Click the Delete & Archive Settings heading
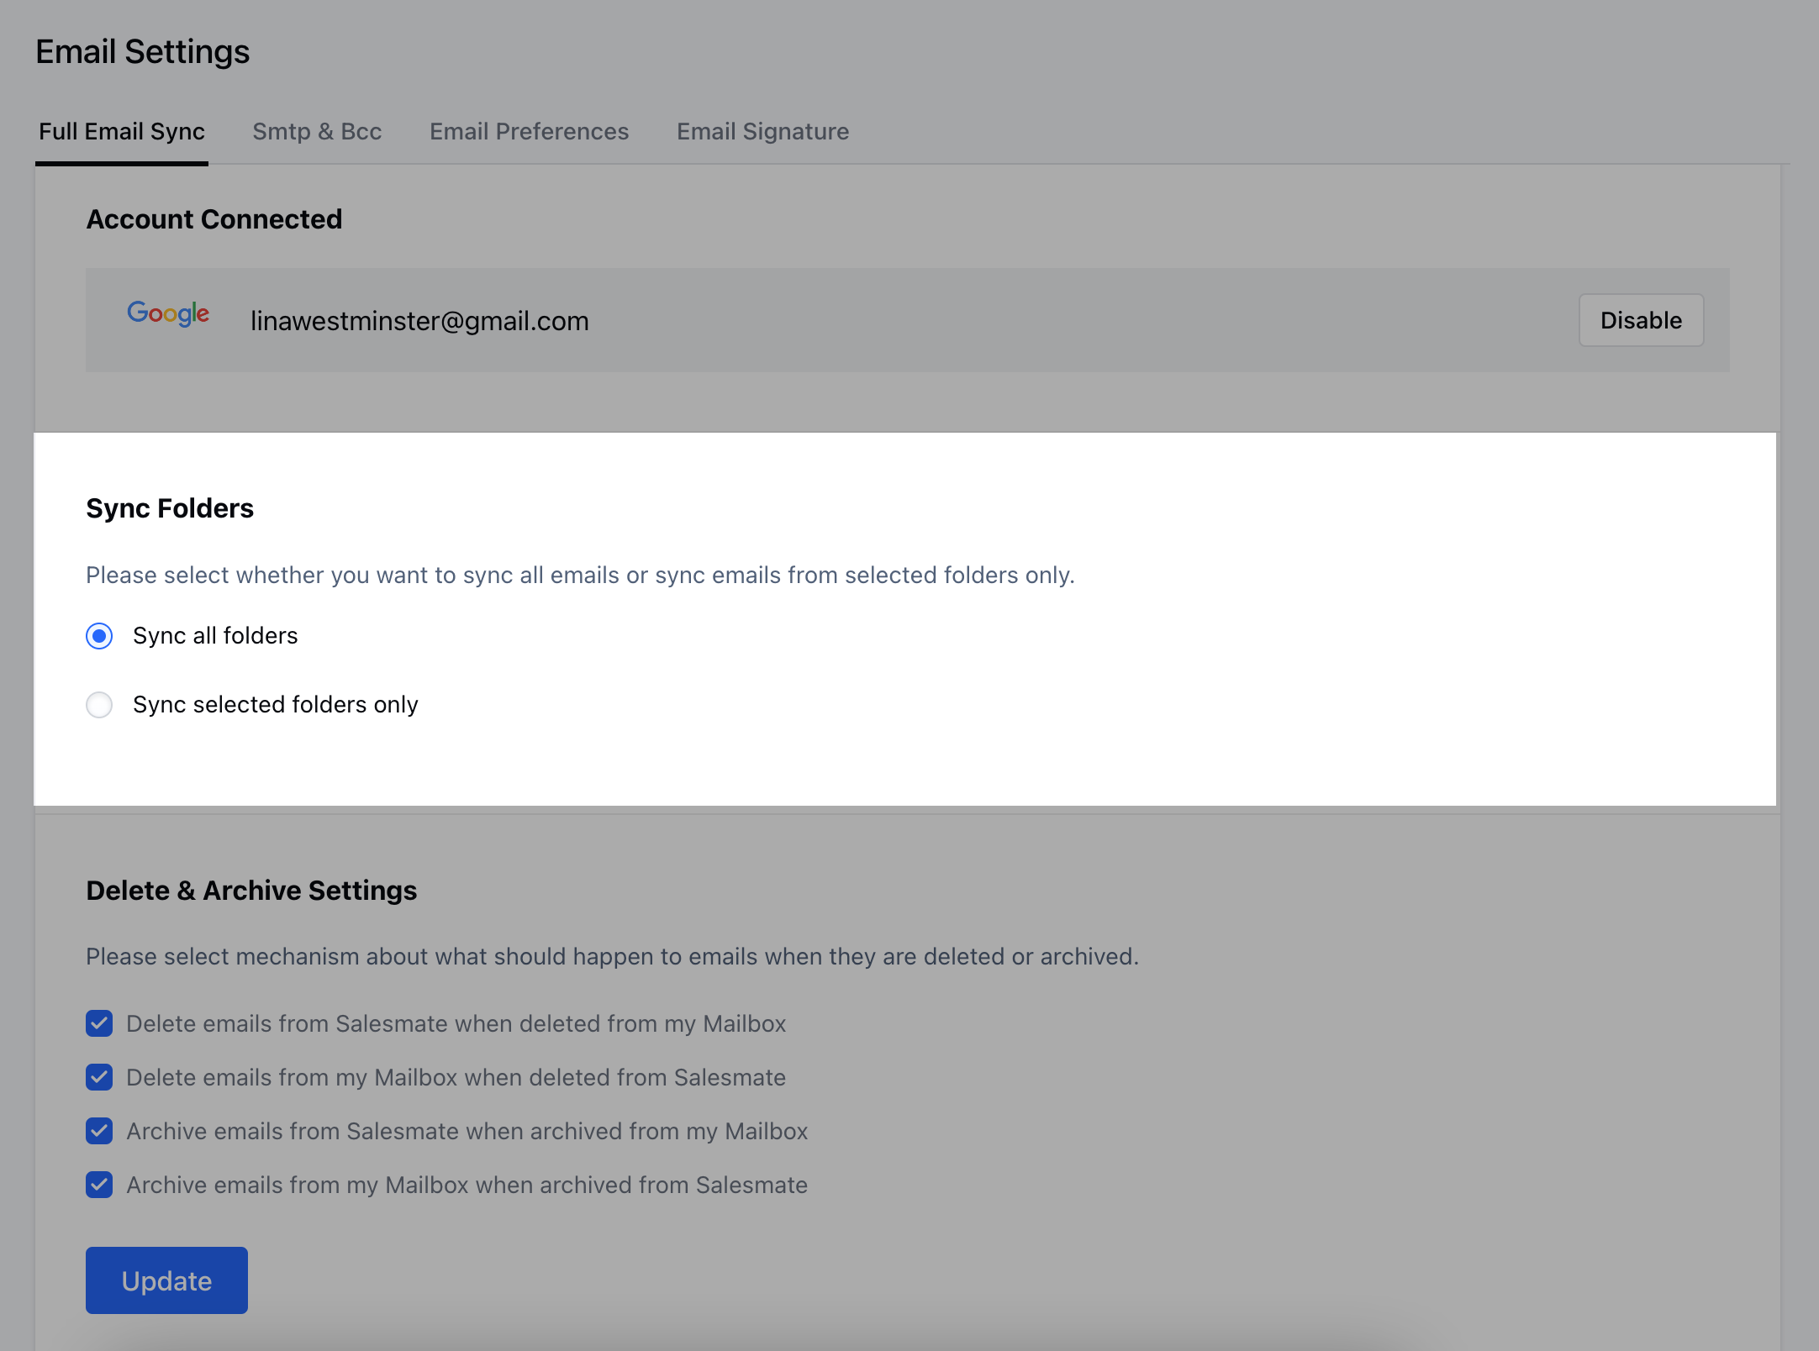The height and width of the screenshot is (1351, 1819). point(251,891)
